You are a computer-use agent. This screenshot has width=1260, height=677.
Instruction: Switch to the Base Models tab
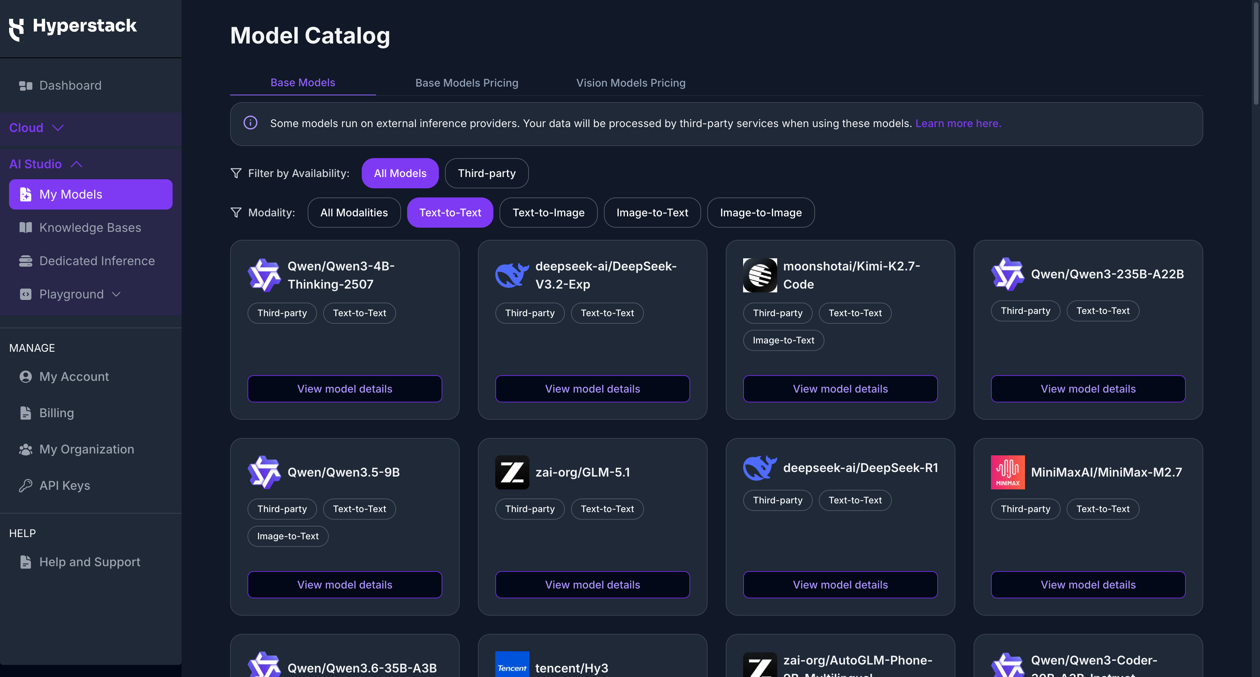pyautogui.click(x=303, y=82)
